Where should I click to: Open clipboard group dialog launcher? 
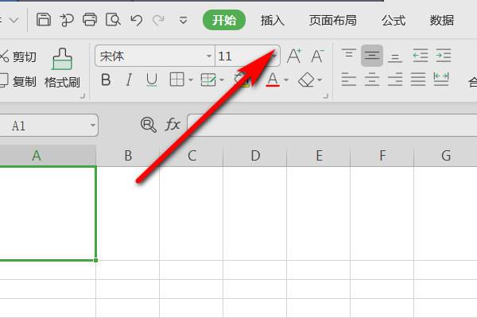[x=83, y=96]
